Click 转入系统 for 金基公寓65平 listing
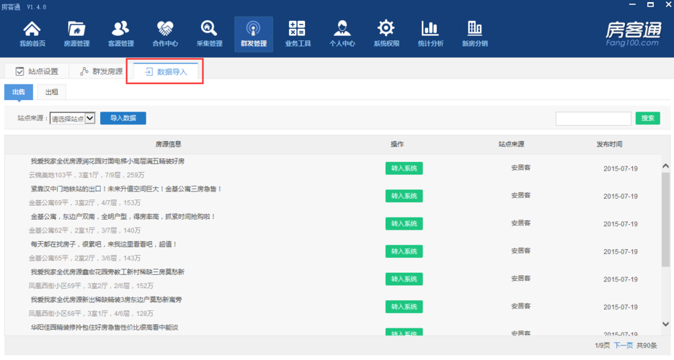 click(404, 251)
